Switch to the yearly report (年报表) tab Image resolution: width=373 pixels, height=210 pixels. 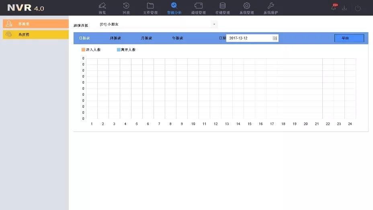coord(178,38)
